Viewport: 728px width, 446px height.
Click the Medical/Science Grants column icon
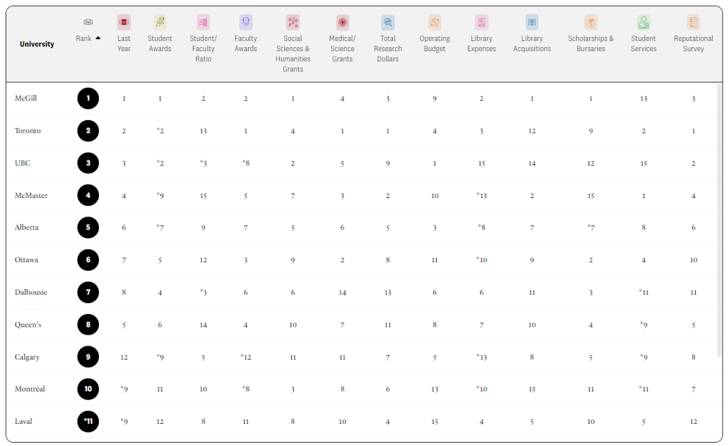(342, 22)
